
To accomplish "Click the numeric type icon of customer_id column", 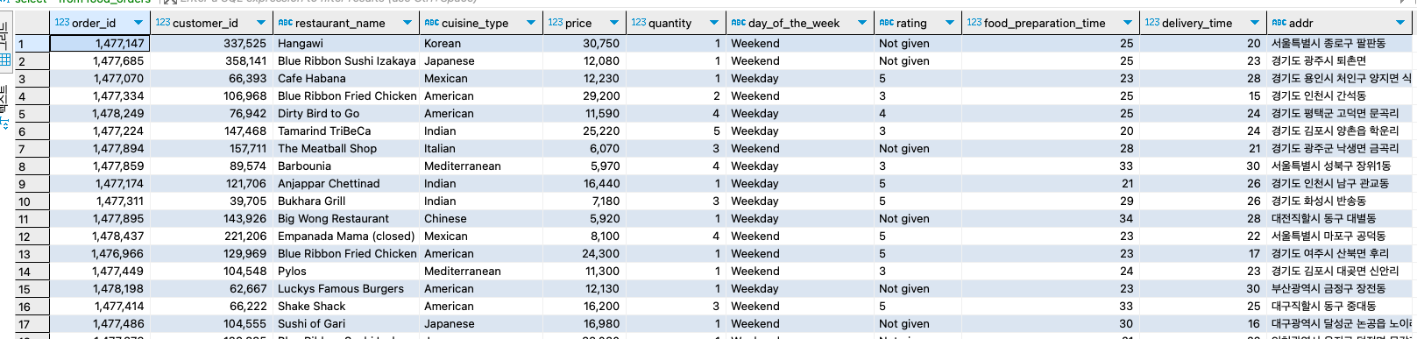I will click(163, 23).
